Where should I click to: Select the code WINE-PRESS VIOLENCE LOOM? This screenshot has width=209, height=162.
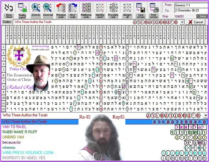pos(28,153)
